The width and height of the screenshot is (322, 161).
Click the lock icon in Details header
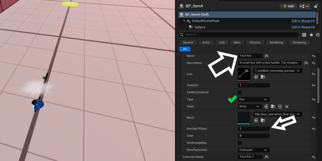tap(316, 6)
